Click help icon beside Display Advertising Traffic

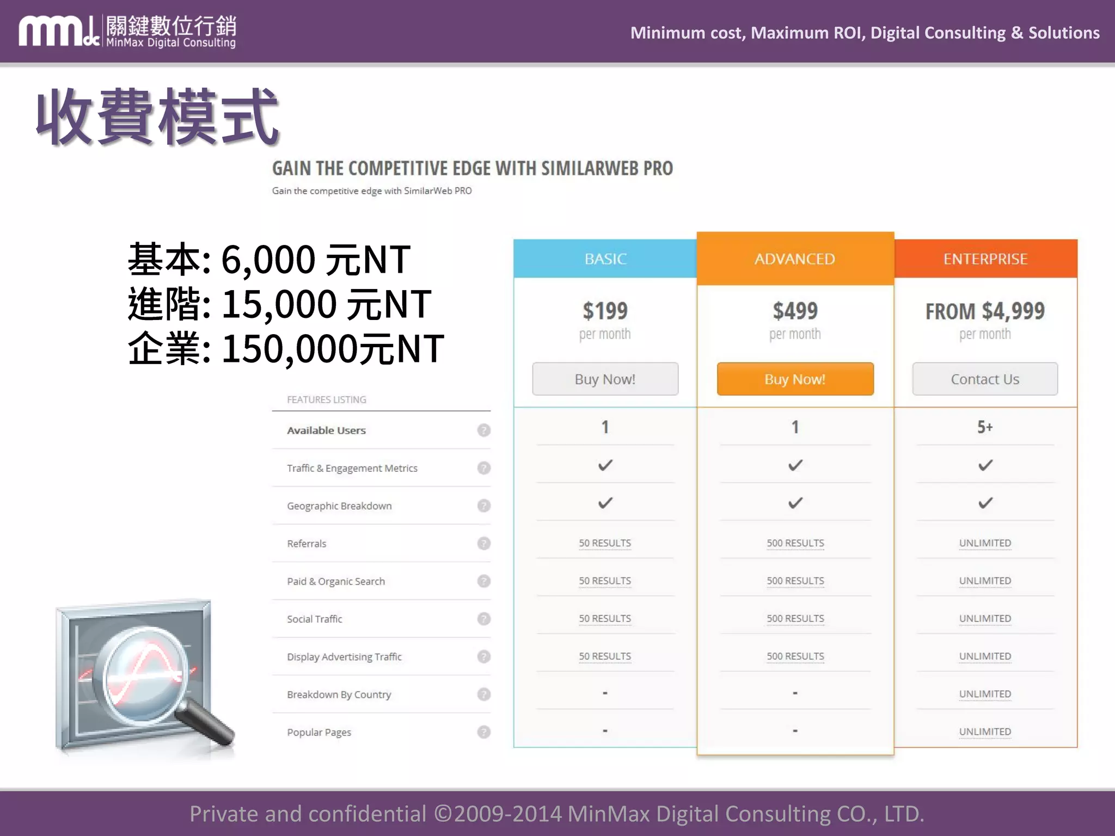pyautogui.click(x=483, y=656)
